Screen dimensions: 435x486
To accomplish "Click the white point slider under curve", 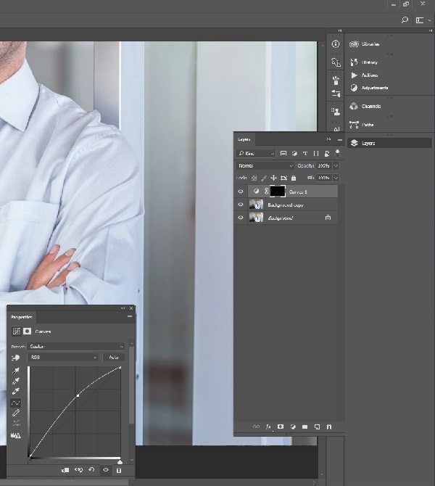I will (x=120, y=461).
